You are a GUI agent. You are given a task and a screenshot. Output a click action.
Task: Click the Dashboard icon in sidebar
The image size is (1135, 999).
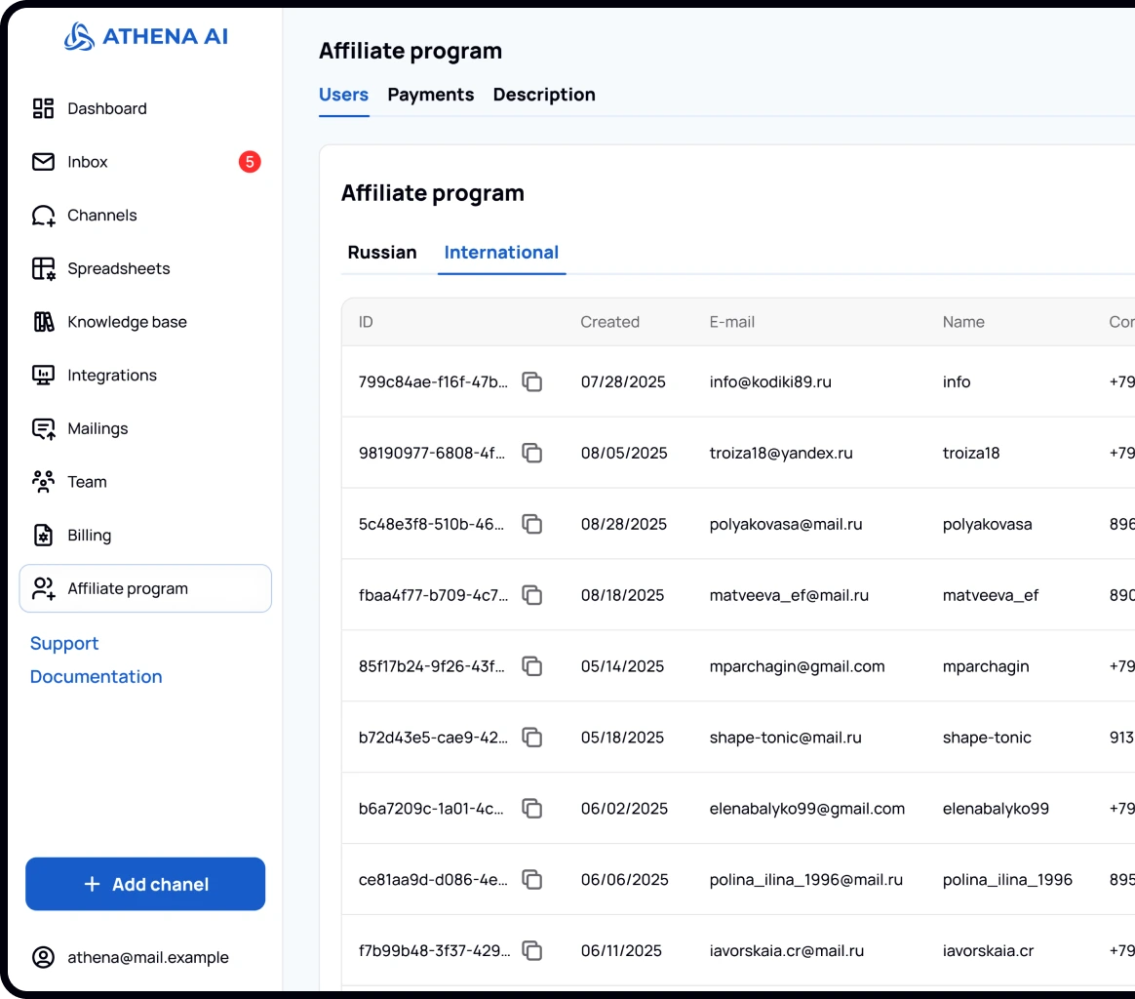(x=43, y=108)
